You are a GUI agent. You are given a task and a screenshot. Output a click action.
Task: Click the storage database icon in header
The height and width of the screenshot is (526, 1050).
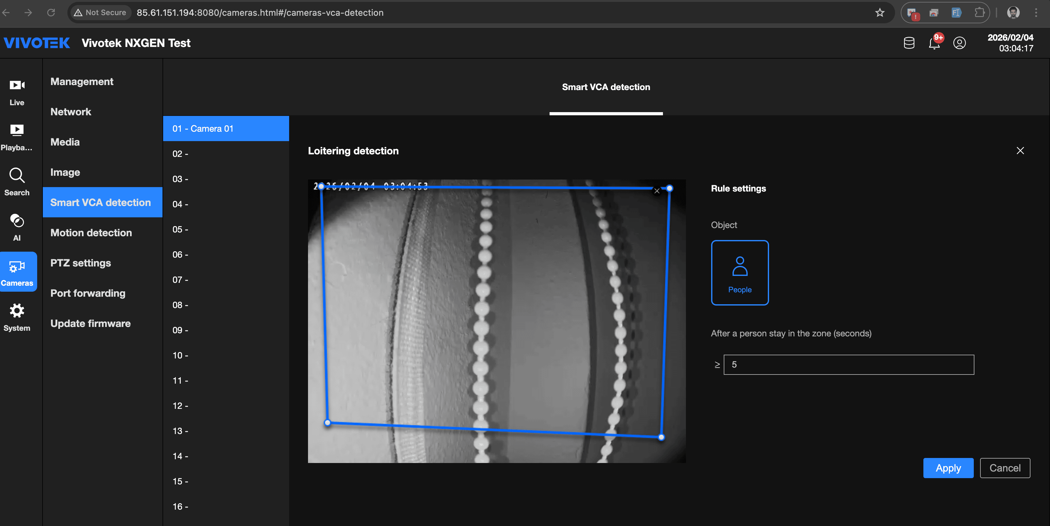(x=909, y=43)
